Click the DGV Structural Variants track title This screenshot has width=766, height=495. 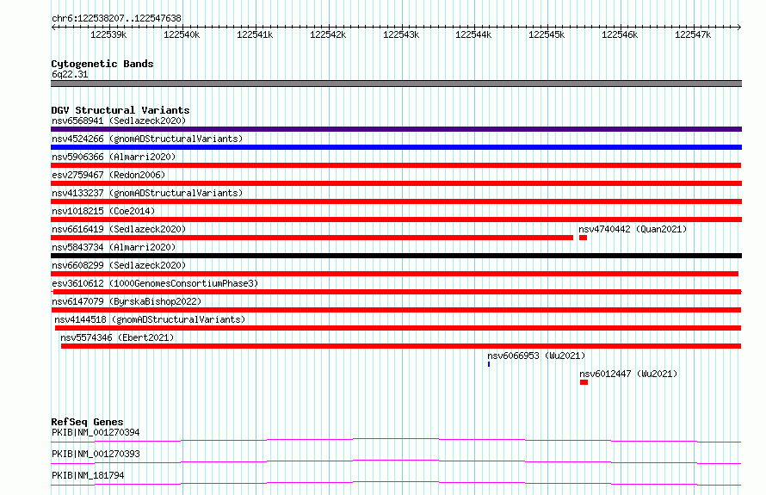pos(120,110)
